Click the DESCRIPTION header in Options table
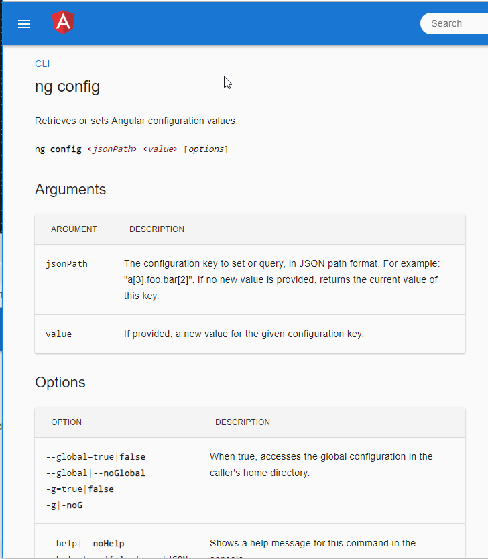The width and height of the screenshot is (488, 559). click(243, 422)
